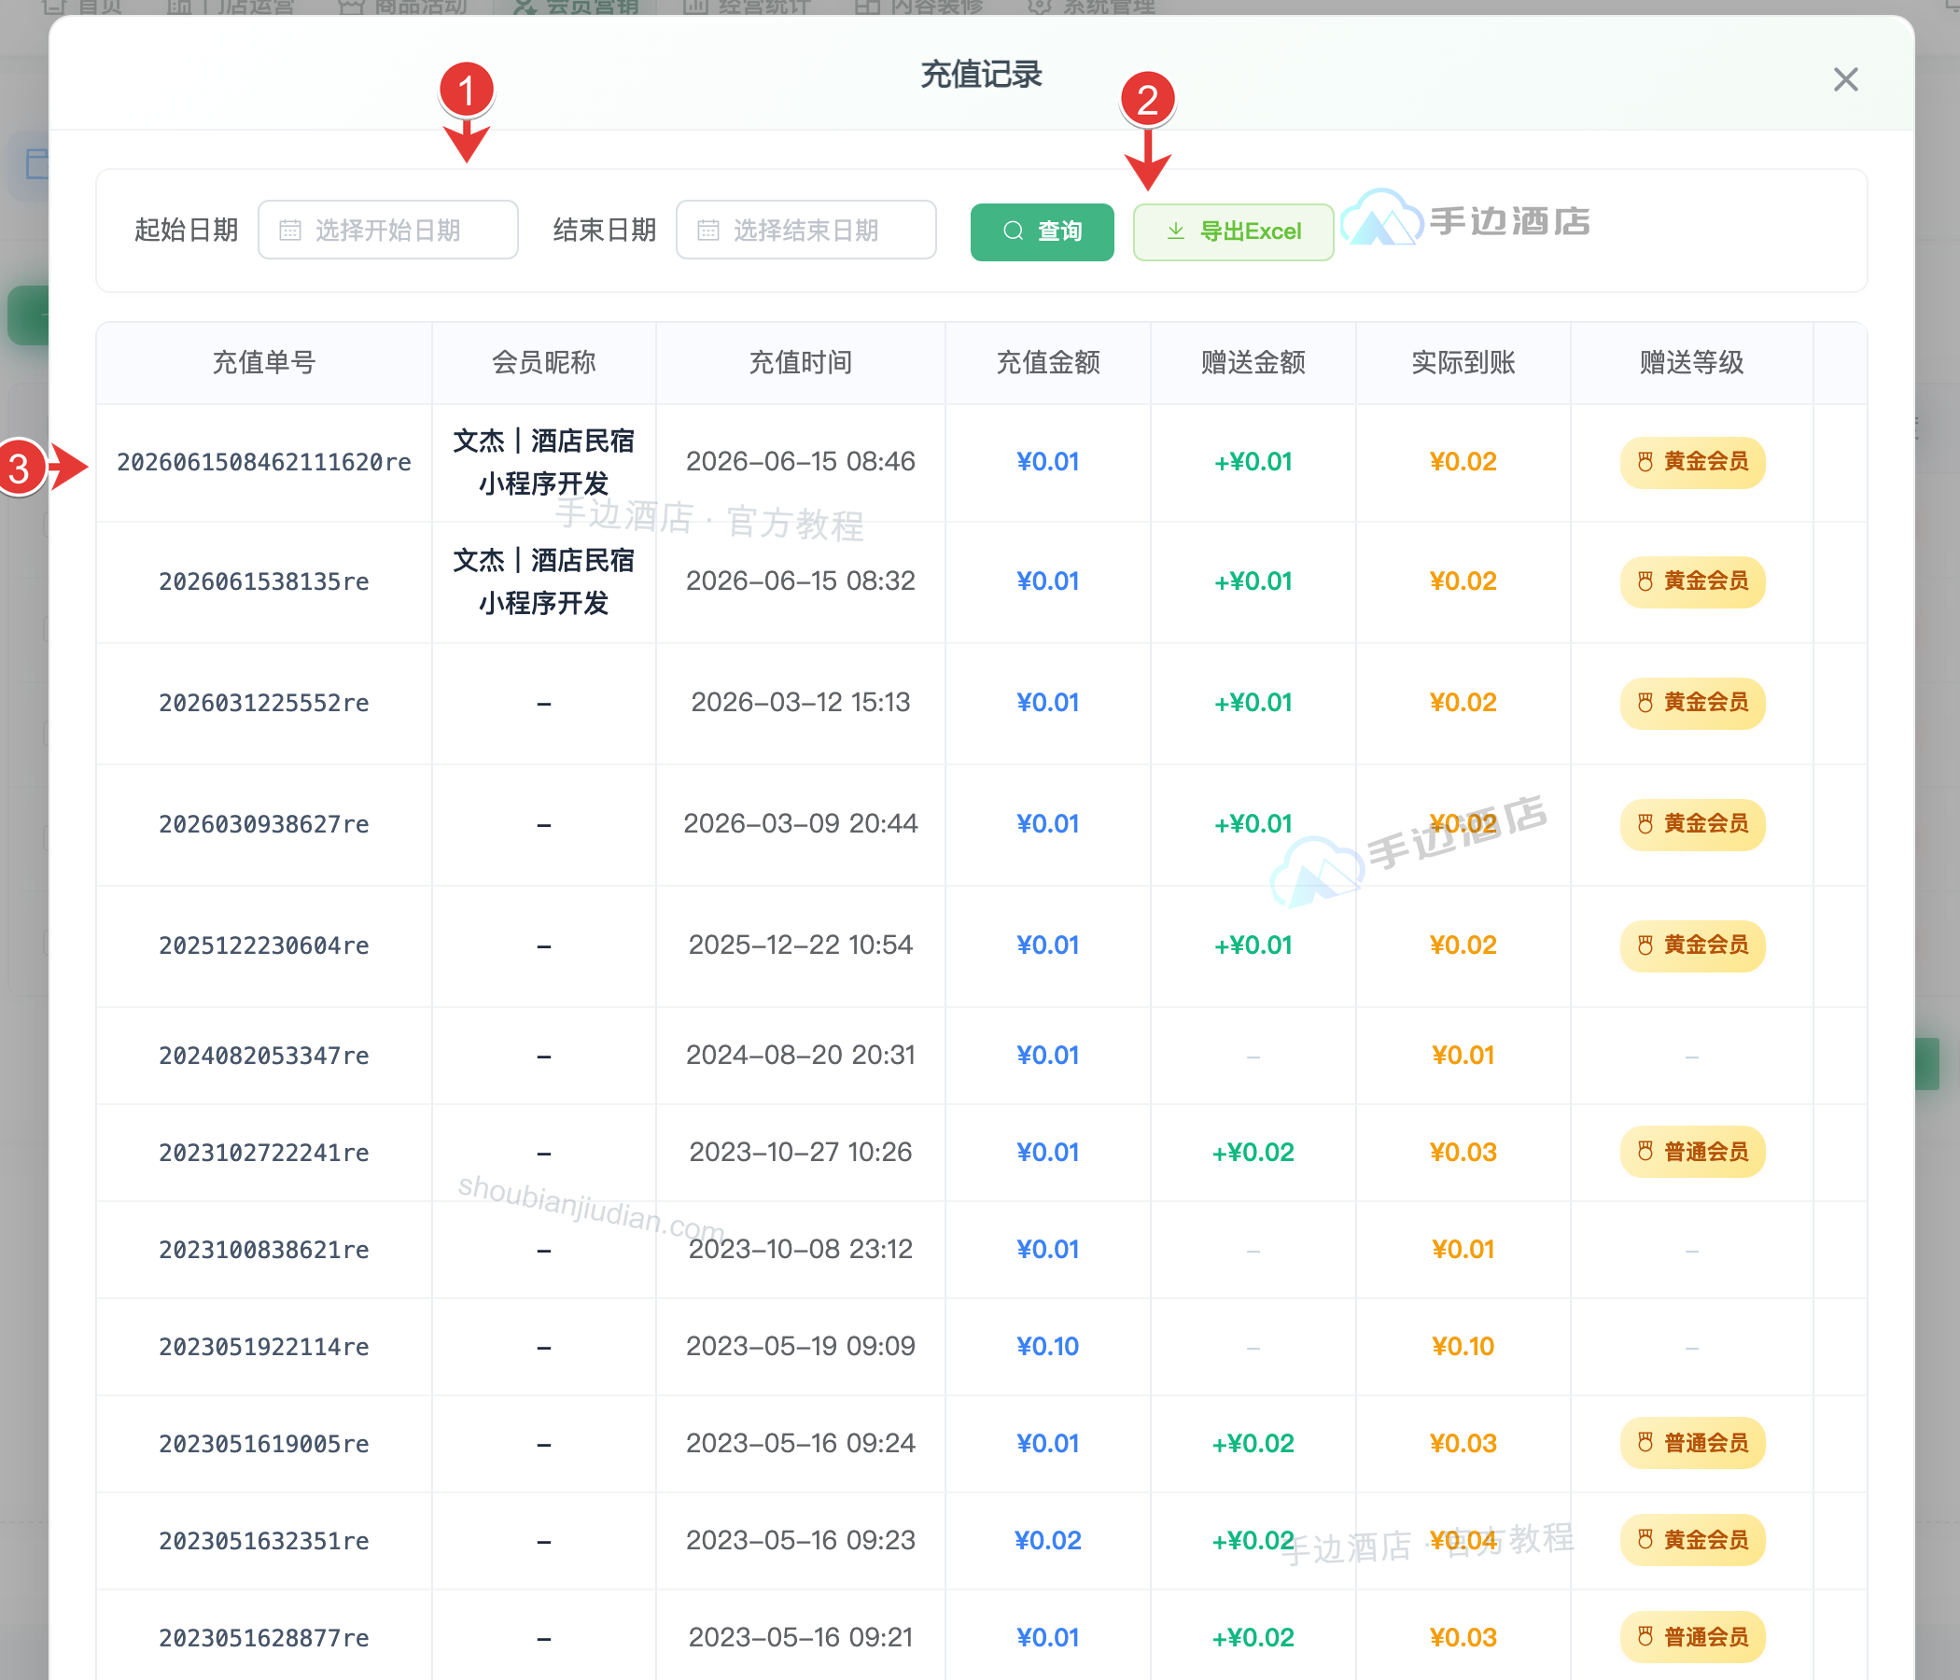
Task: Click 黄金会员 badge on 2026-06-15 08:46 row
Action: click(1692, 462)
